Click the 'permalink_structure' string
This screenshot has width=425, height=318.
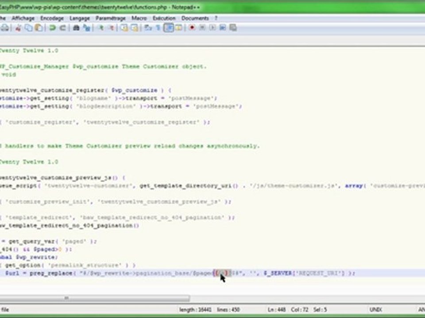[85, 265]
